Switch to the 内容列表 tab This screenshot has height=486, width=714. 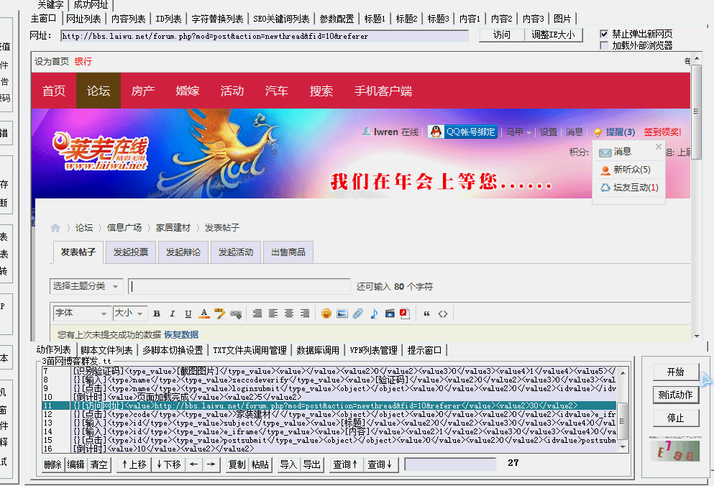(129, 19)
